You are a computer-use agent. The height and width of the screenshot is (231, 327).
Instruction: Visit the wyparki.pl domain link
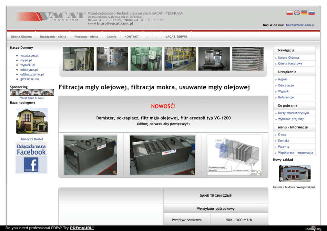pos(28,65)
